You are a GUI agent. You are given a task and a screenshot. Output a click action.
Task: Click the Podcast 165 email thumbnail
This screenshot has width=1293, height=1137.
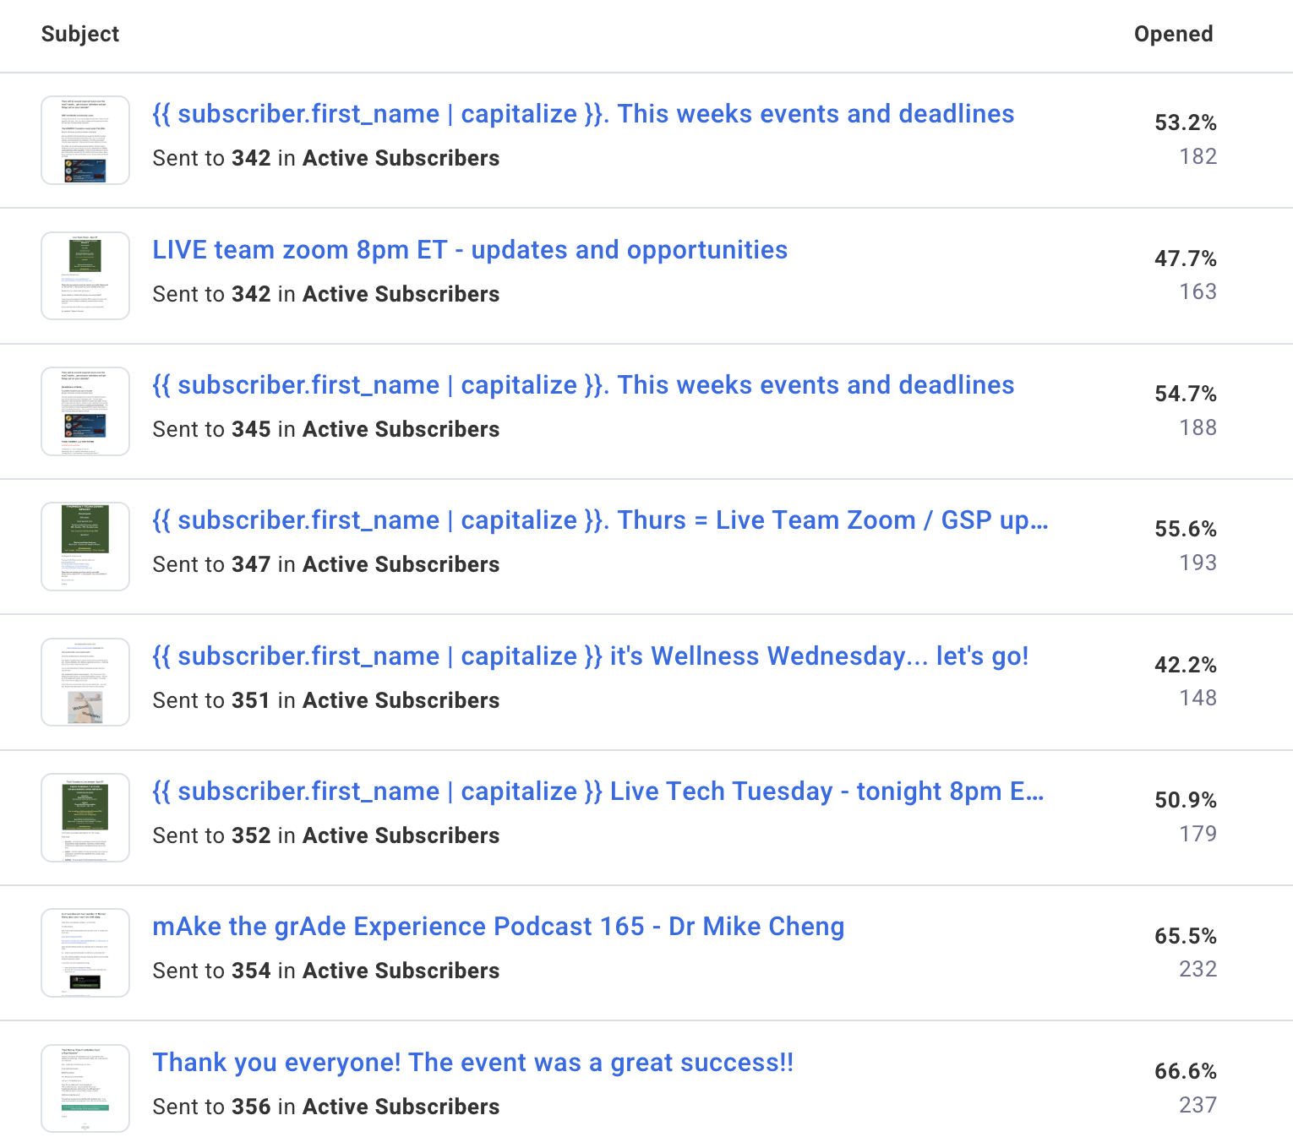point(85,953)
